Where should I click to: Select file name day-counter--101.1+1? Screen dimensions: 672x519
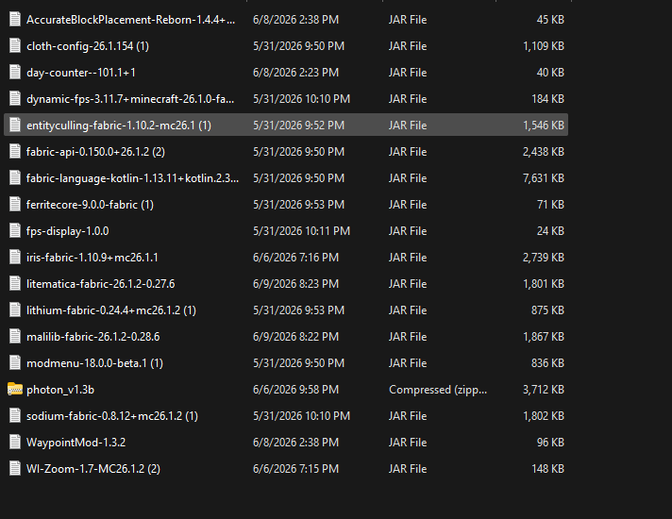(x=81, y=73)
